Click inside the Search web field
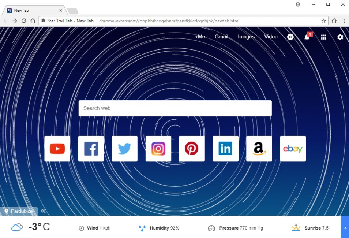Viewport: 349px width, 238px height. (x=175, y=108)
